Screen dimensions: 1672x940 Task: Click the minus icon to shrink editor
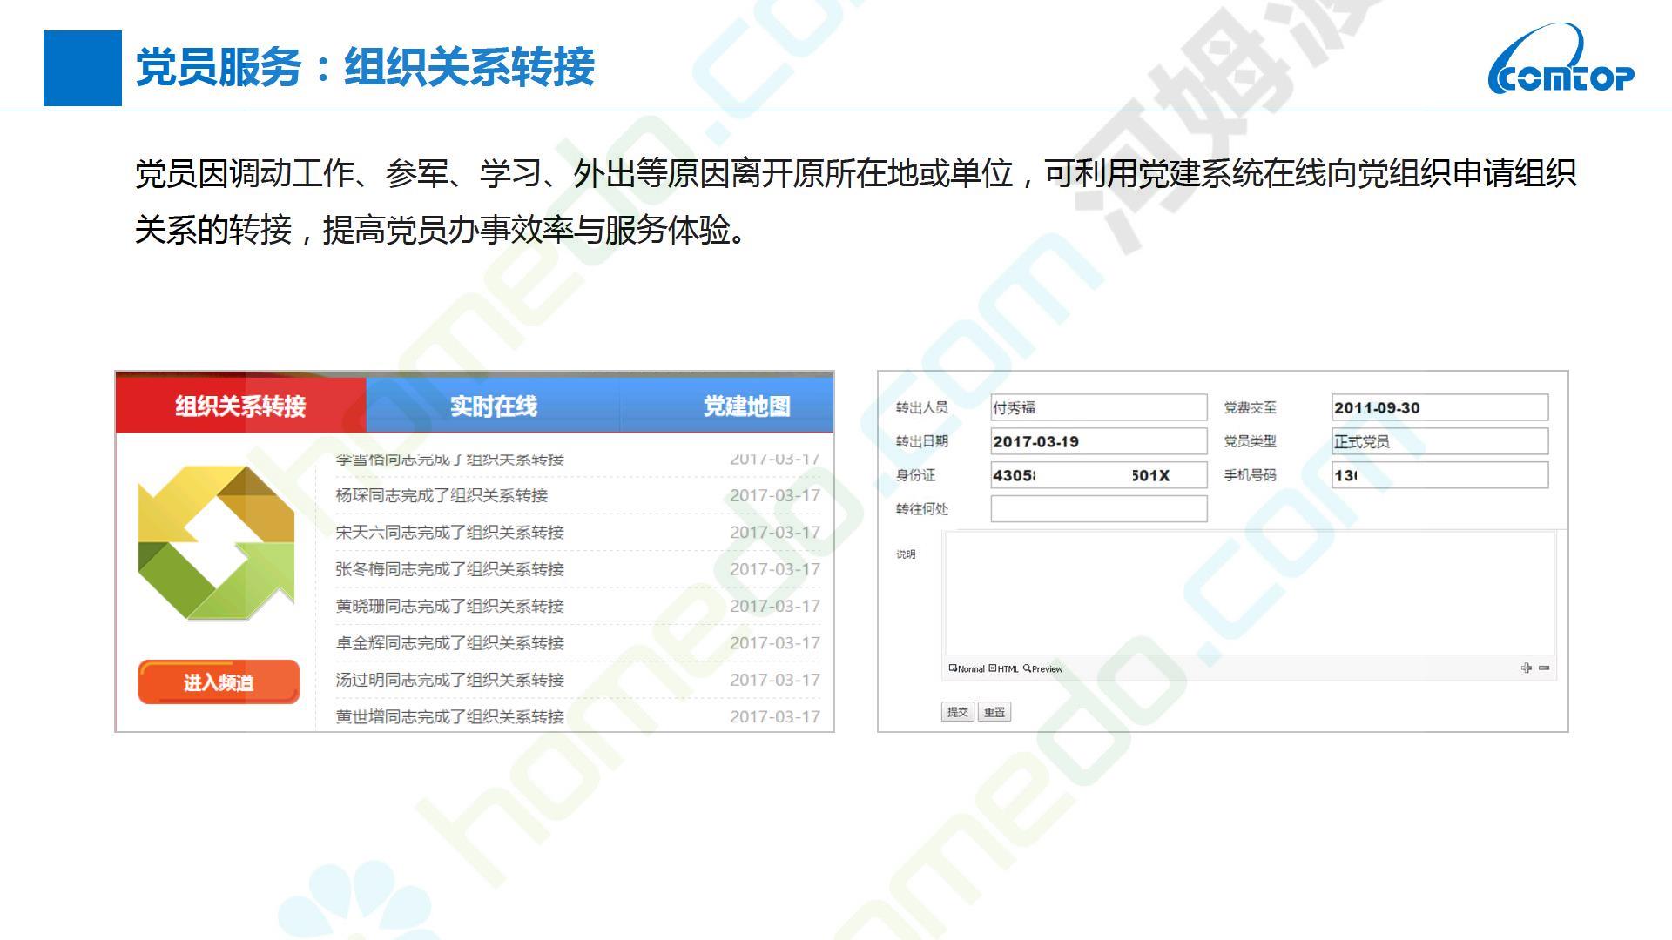pyautogui.click(x=1544, y=668)
